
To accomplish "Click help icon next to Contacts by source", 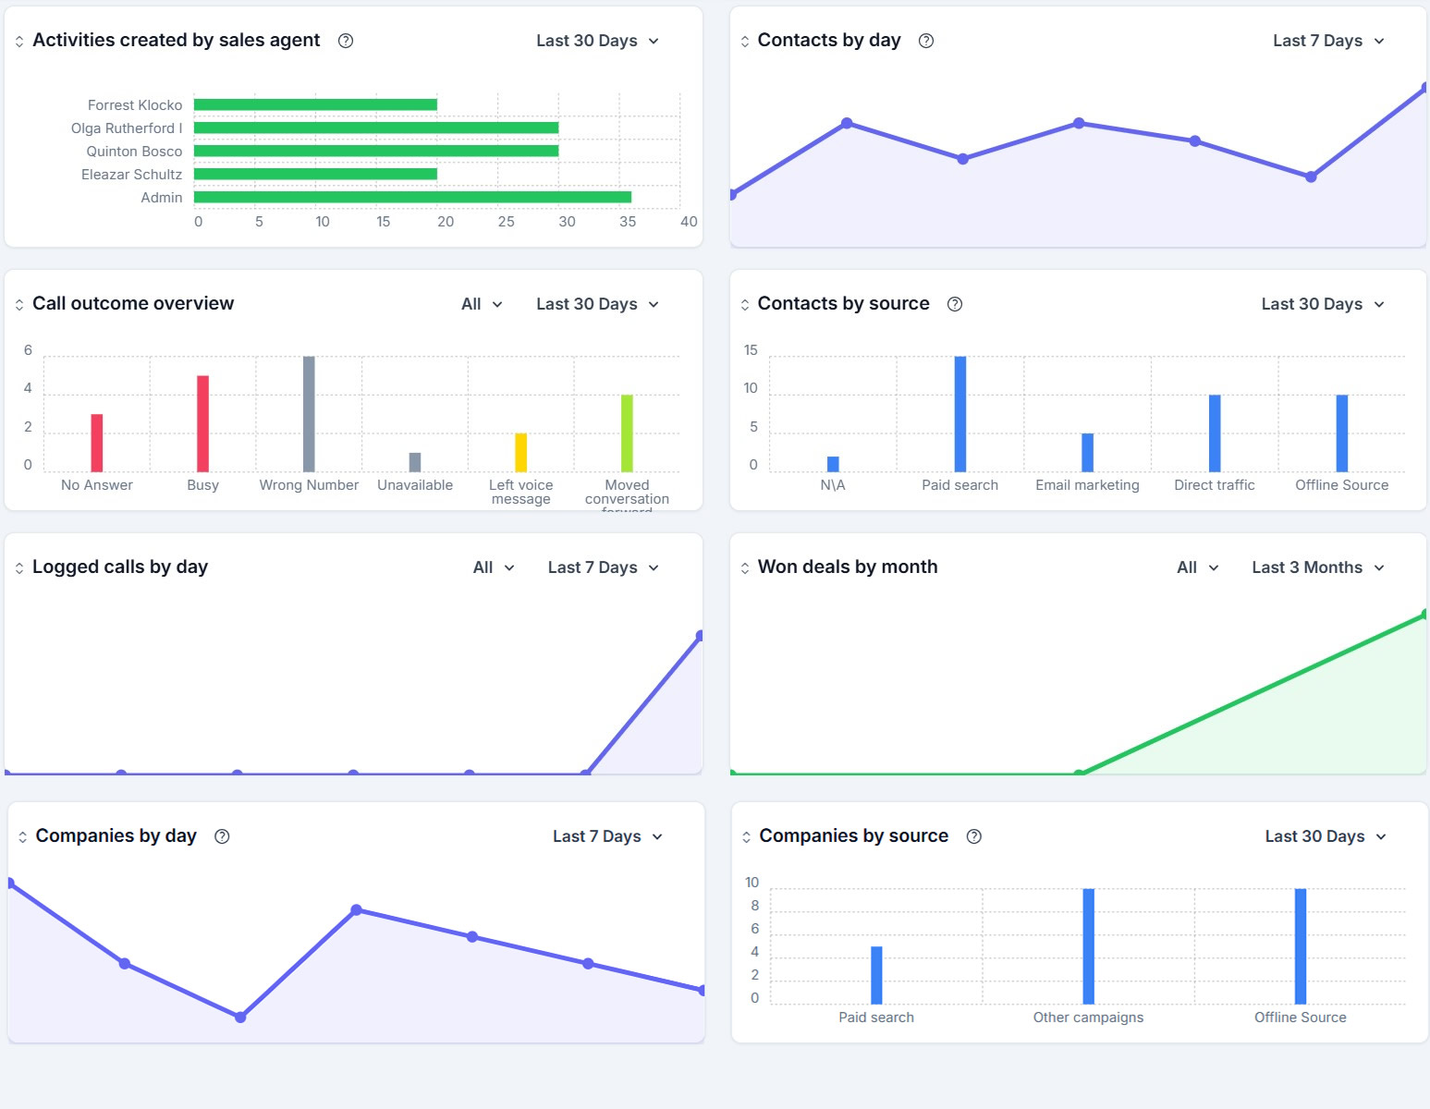I will pyautogui.click(x=955, y=304).
